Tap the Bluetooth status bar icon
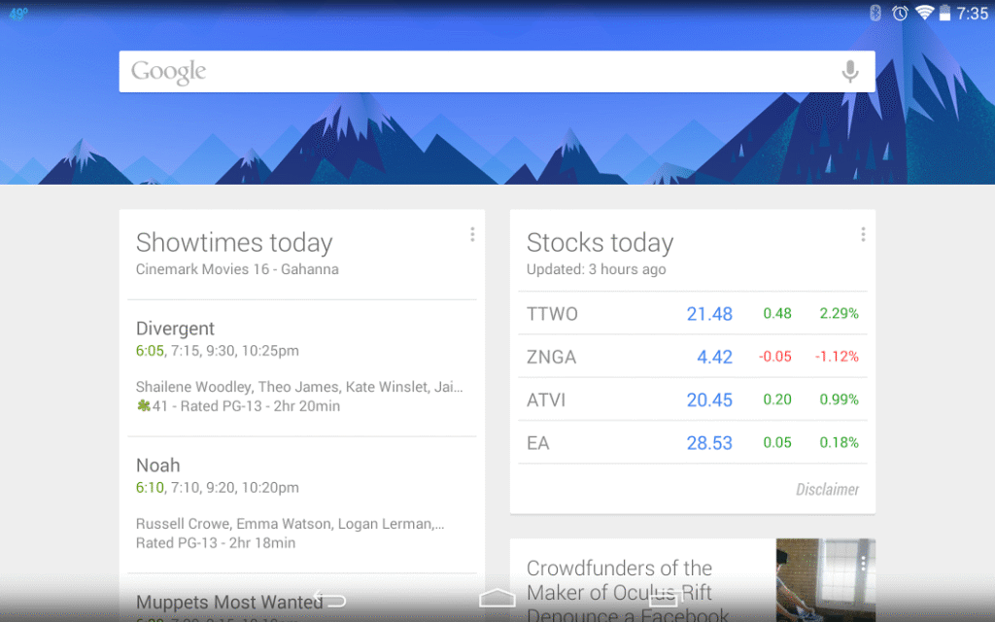Image resolution: width=995 pixels, height=622 pixels. pyautogui.click(x=875, y=13)
